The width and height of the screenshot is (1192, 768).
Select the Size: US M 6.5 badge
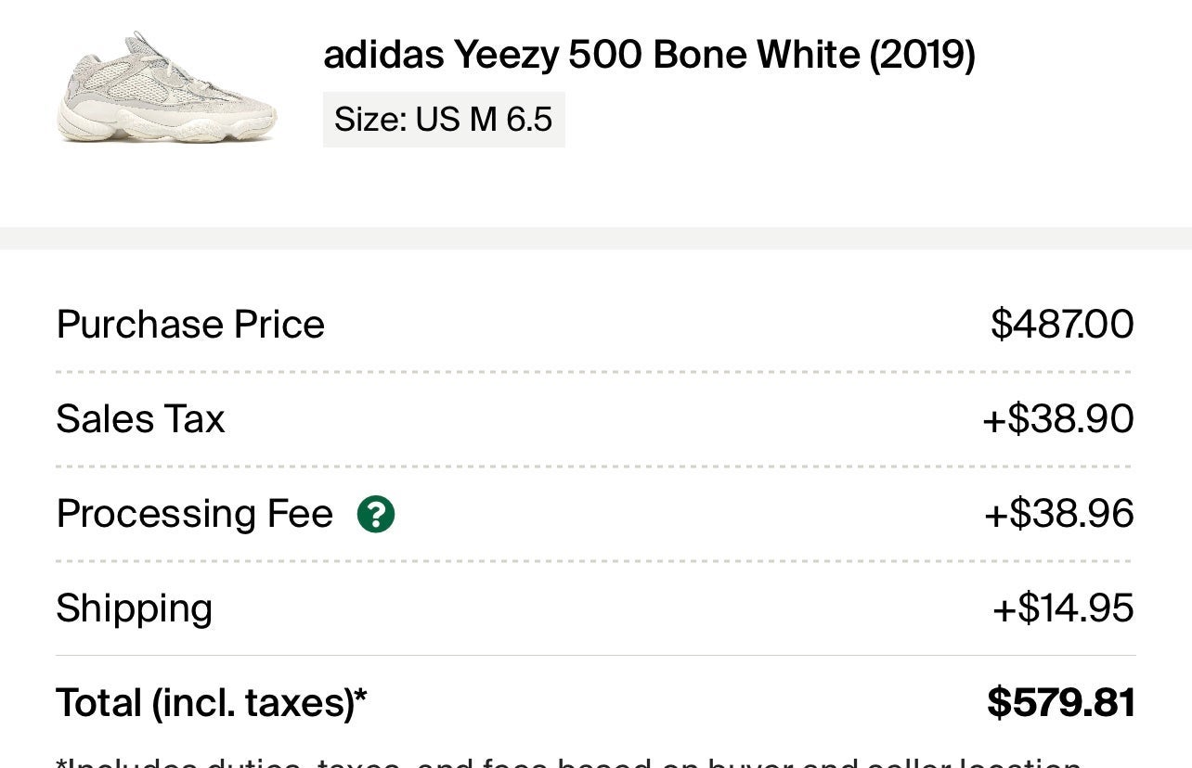pos(444,119)
